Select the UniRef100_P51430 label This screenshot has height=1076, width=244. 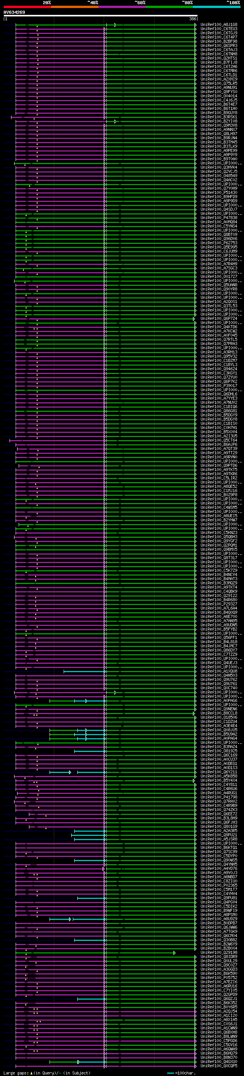coord(219,192)
